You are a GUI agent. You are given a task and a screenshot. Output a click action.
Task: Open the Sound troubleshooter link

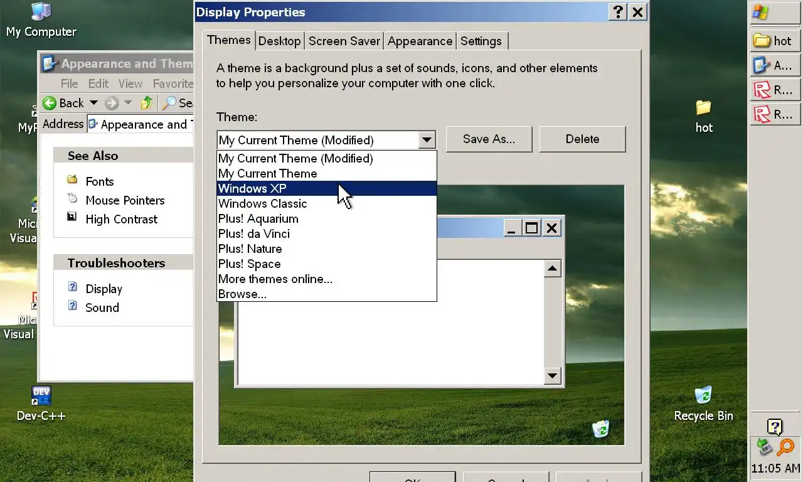click(102, 308)
